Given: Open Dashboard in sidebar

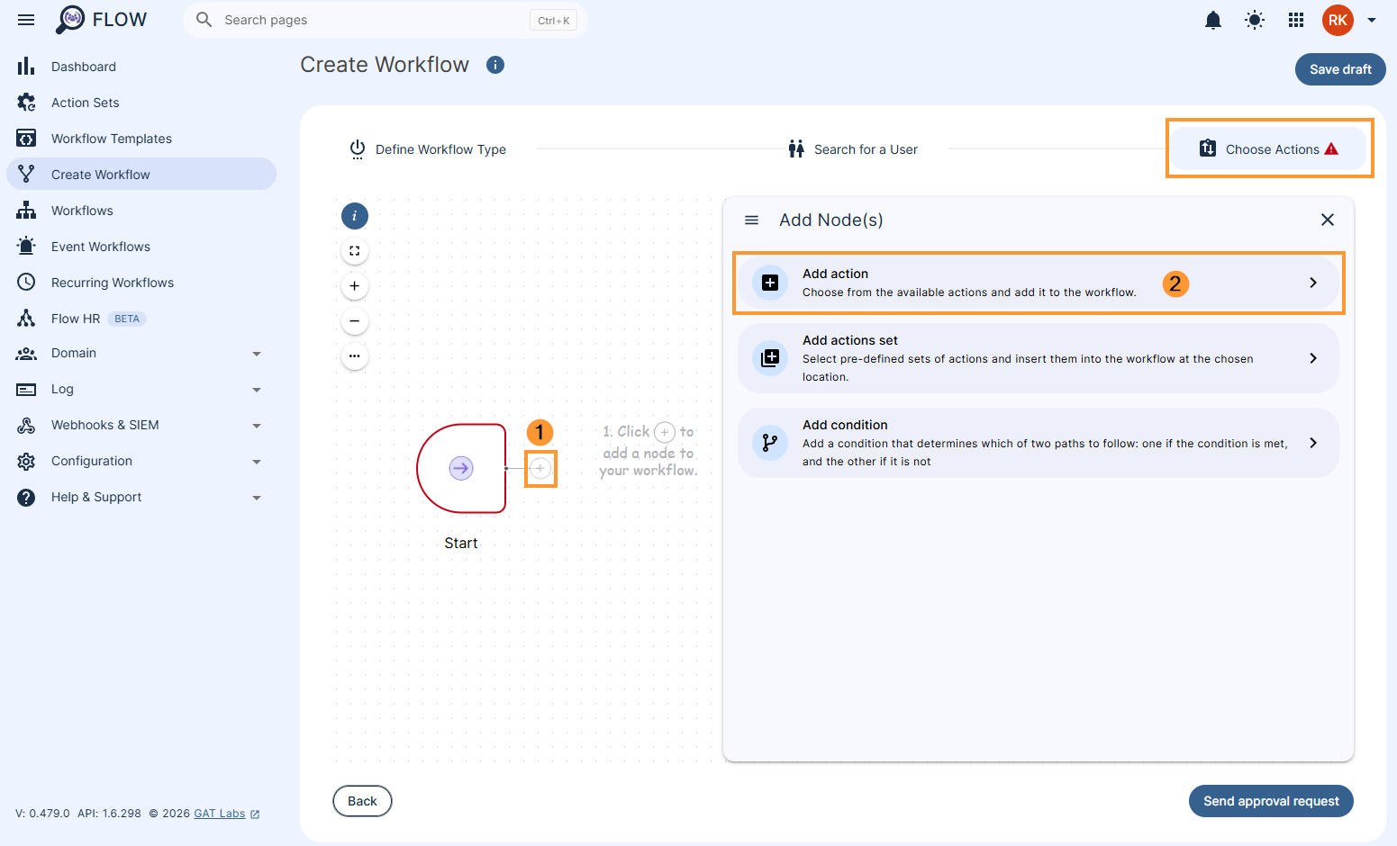Looking at the screenshot, I should (x=141, y=67).
